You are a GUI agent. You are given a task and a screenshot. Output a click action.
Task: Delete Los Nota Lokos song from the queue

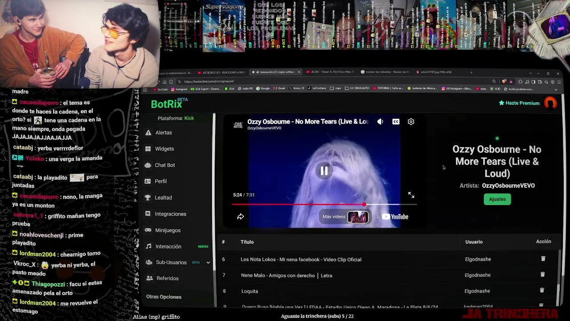pos(543,259)
